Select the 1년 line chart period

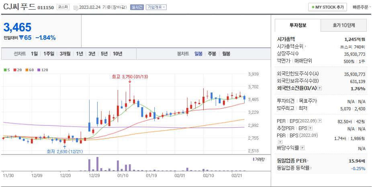(x=80, y=54)
